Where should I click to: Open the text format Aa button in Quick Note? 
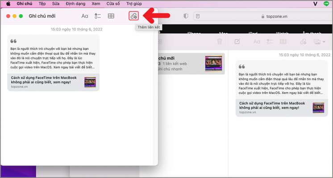click(85, 16)
